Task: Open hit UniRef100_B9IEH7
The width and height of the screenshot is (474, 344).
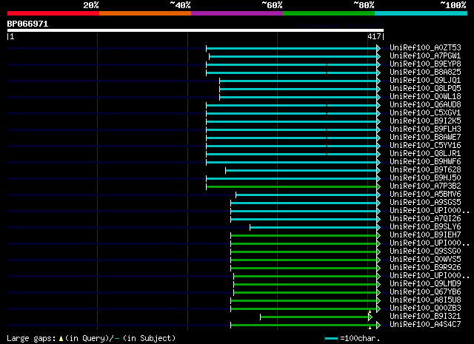Action: [x=425, y=235]
